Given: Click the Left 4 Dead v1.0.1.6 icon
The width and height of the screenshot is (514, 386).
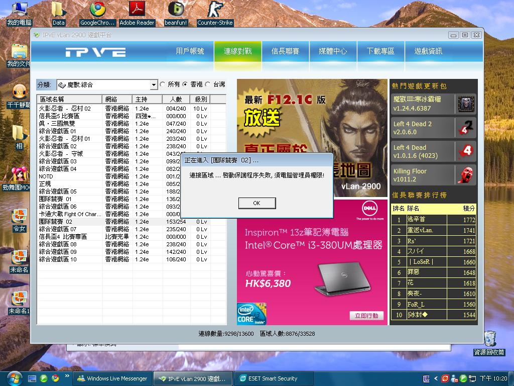Looking at the screenshot, I should point(466,151).
